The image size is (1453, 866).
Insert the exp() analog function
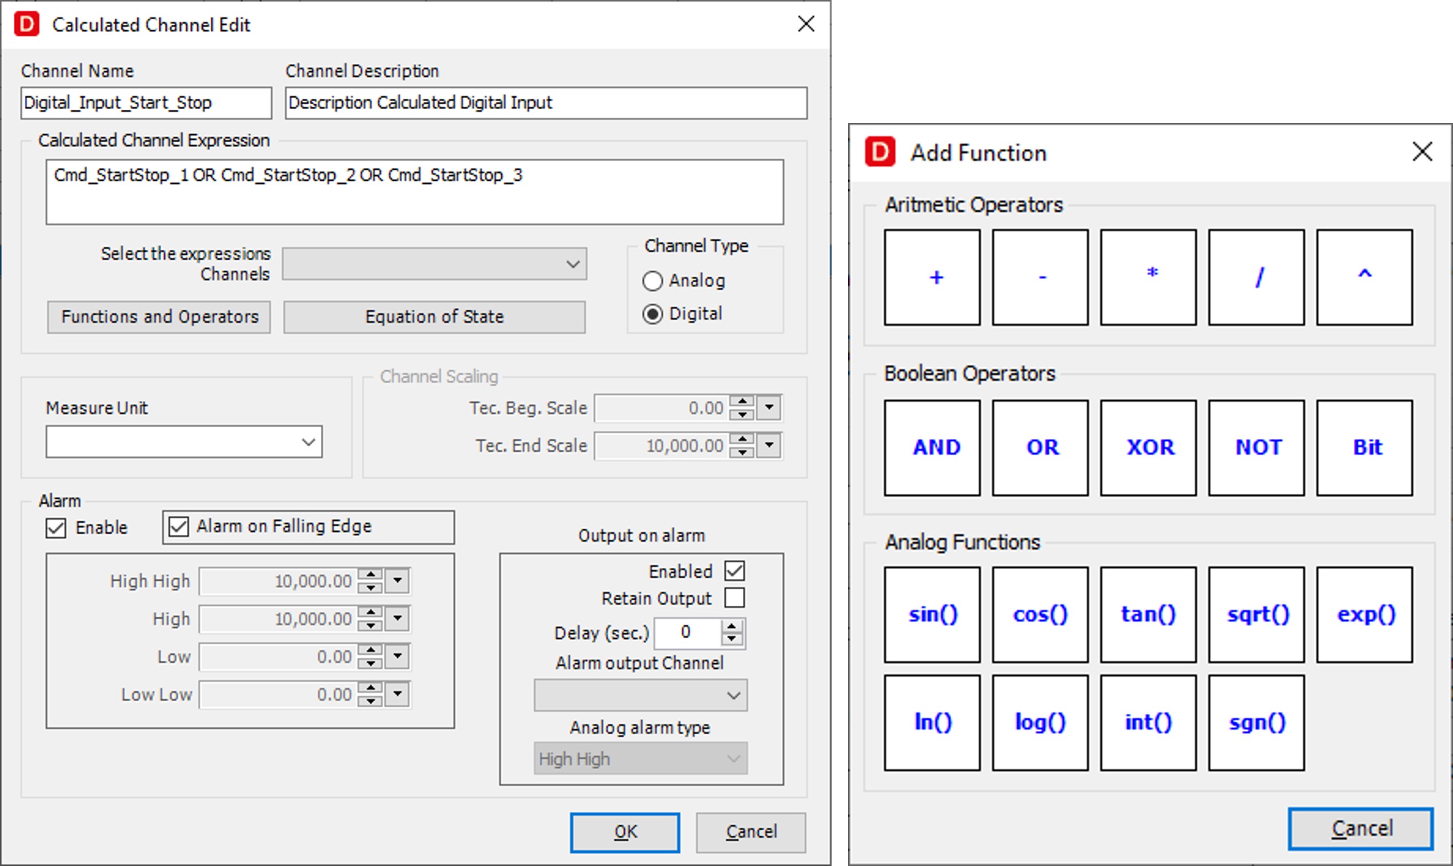(x=1364, y=615)
